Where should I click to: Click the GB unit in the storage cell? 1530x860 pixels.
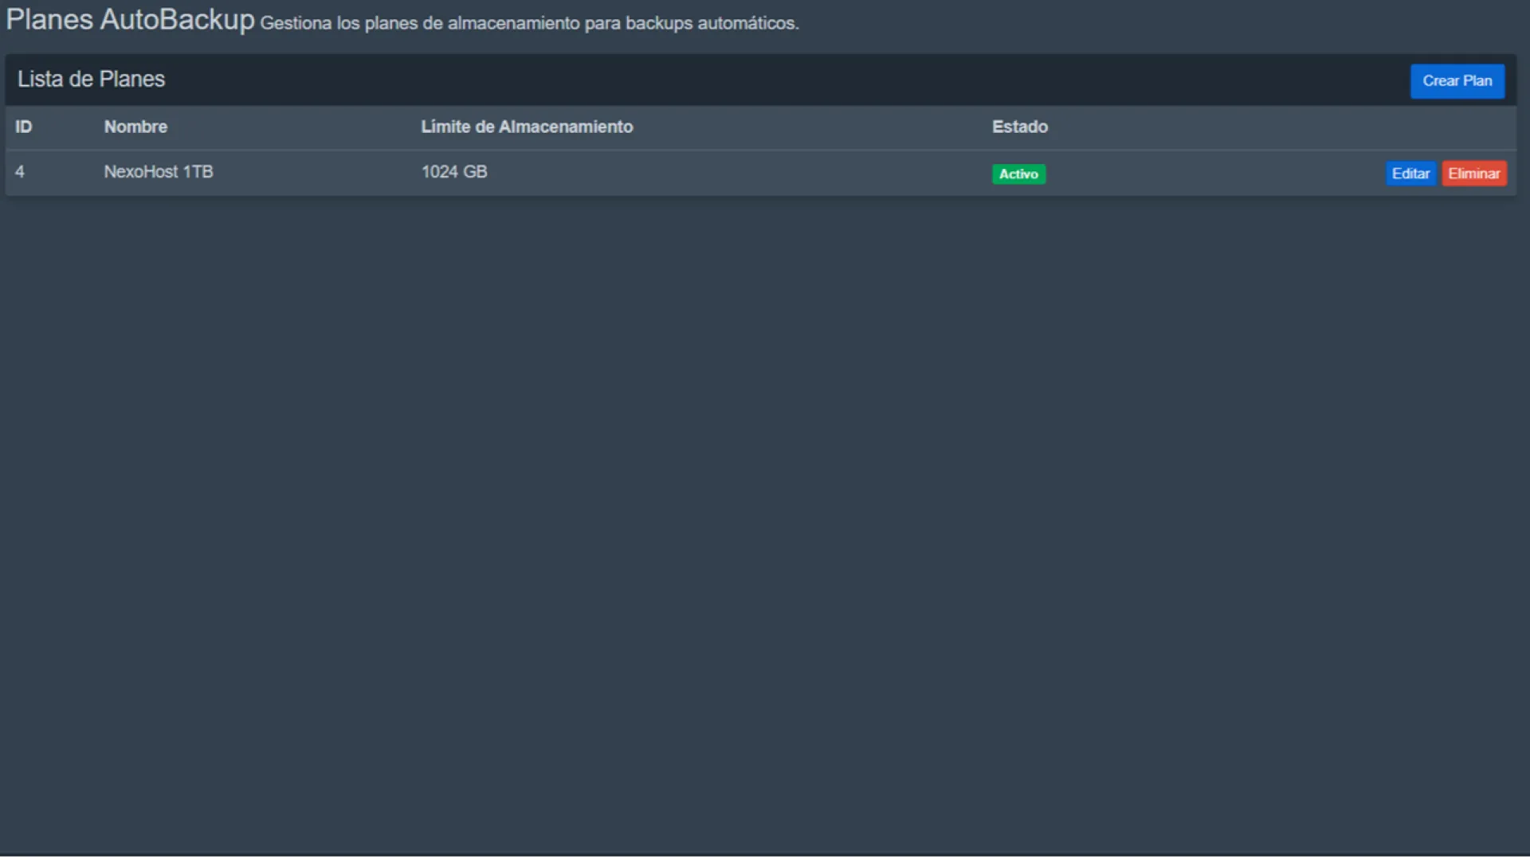tap(475, 172)
